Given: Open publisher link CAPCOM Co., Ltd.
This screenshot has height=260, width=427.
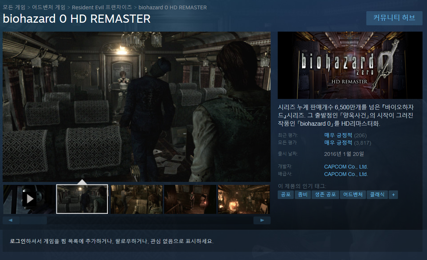Looking at the screenshot, I should coord(346,174).
